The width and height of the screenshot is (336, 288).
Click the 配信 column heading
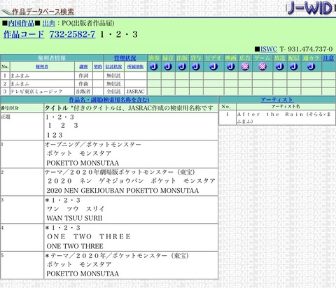tap(294, 58)
